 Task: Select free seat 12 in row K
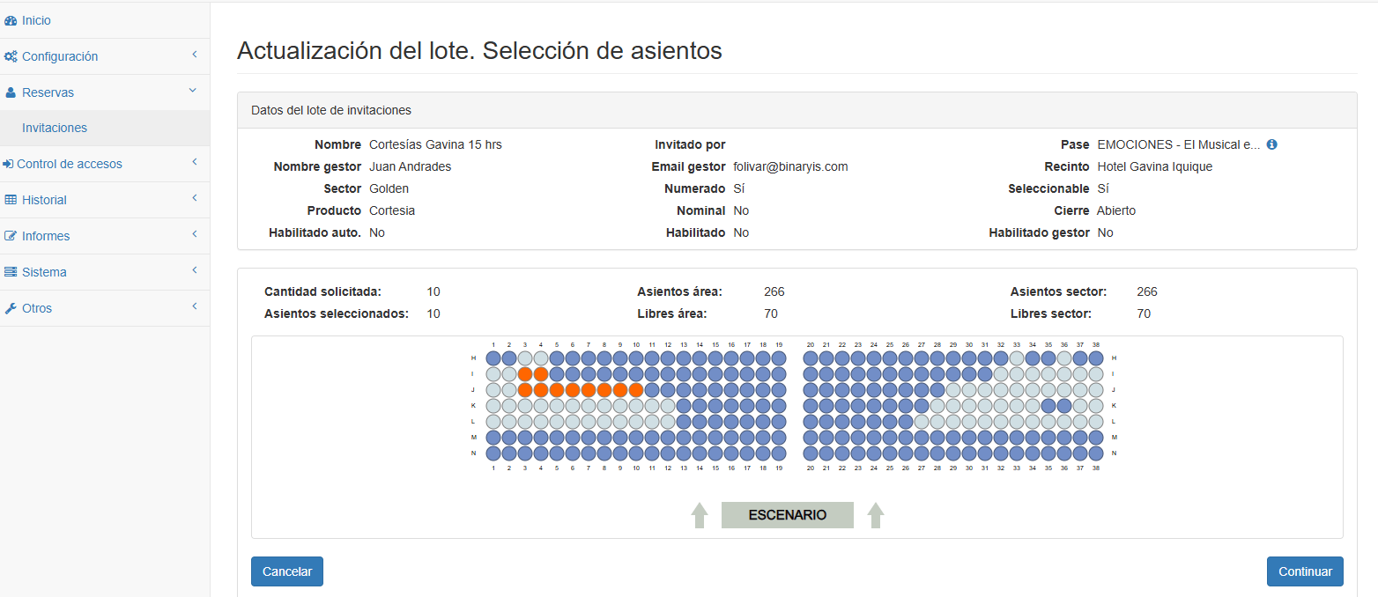click(x=668, y=406)
